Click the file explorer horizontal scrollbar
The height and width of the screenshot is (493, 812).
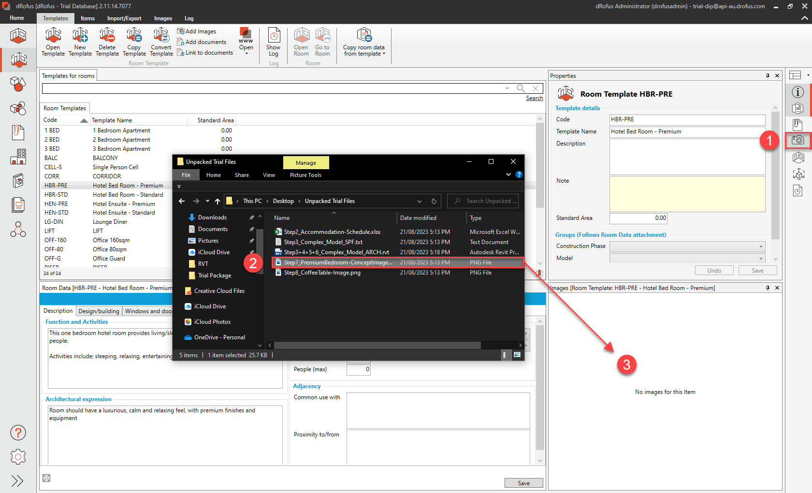[x=377, y=346]
